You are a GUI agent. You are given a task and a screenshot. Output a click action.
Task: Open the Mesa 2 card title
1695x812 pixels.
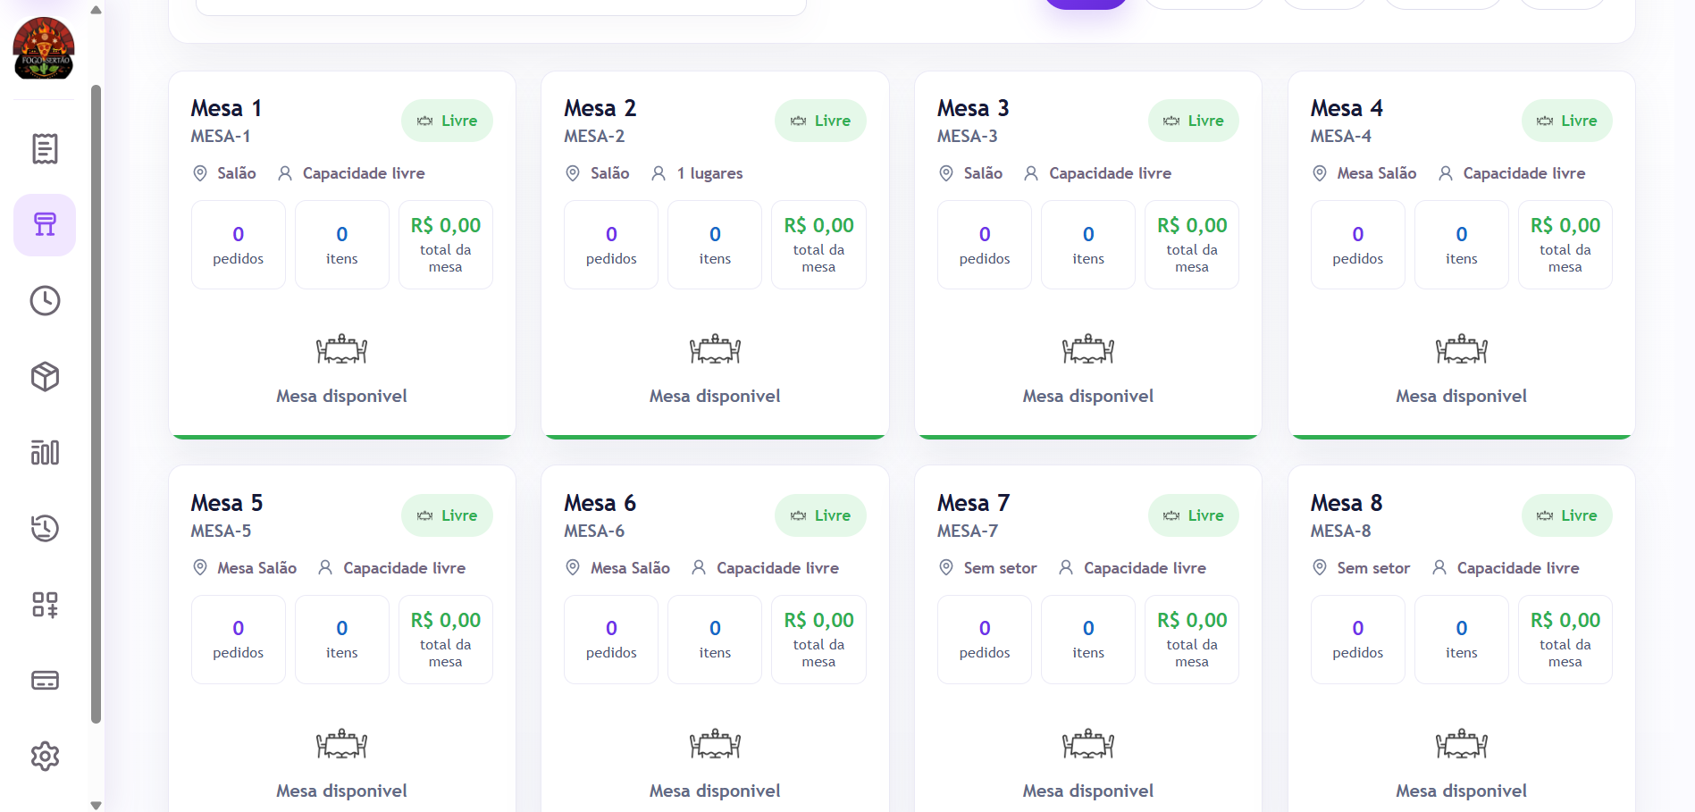pos(600,108)
